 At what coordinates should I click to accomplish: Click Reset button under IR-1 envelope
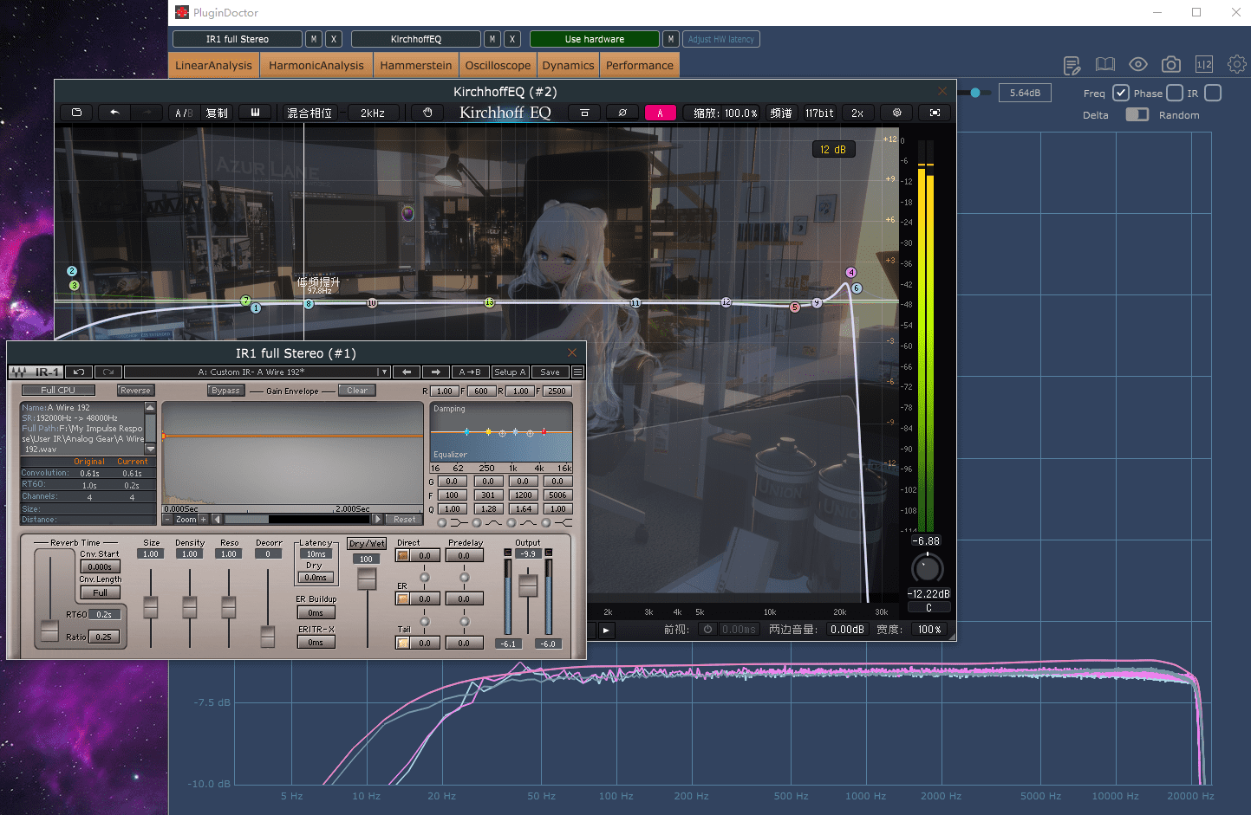pyautogui.click(x=404, y=520)
